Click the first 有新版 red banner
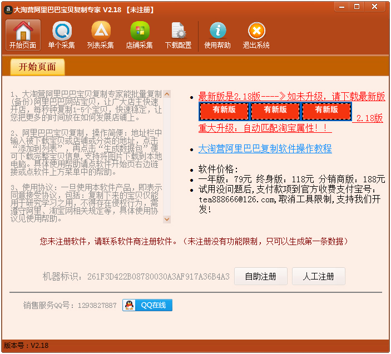This screenshot has width=391, height=354. [224, 111]
